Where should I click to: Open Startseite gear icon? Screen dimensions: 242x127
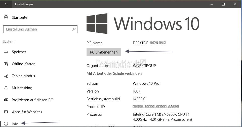(x=6, y=17)
